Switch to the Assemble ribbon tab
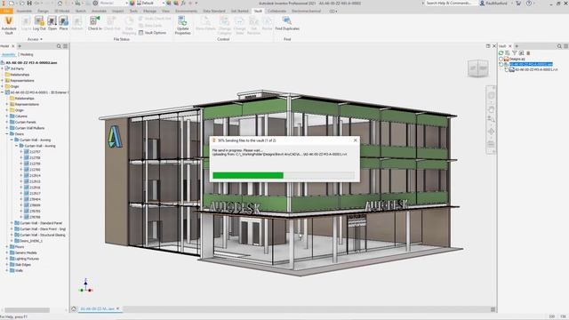 [24, 11]
